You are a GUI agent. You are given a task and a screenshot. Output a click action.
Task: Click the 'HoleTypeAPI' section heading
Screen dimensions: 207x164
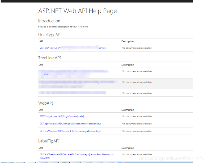(x=50, y=35)
